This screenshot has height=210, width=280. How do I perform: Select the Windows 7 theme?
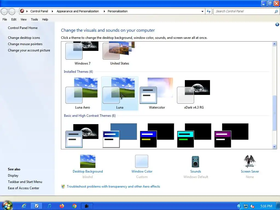point(82,54)
